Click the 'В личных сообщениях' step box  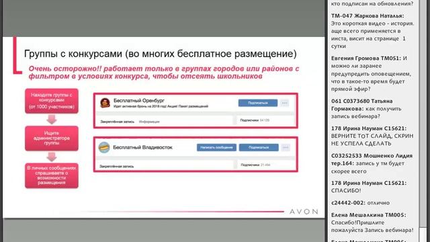click(x=52, y=175)
